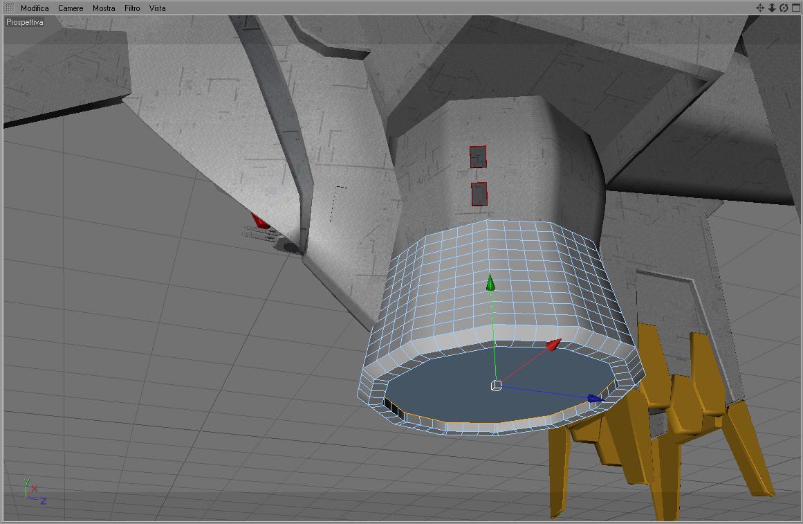Image resolution: width=803 pixels, height=524 pixels.
Task: Click the viewport zoom camera icon
Action: tap(772, 8)
